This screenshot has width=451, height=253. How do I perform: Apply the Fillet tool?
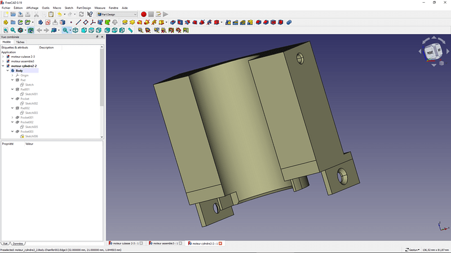point(259,22)
